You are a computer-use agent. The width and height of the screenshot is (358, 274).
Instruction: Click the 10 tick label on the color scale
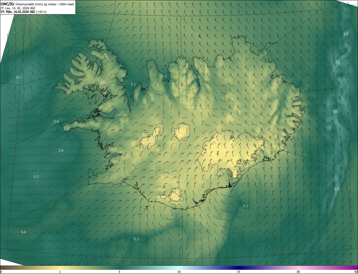pyautogui.click(x=179, y=272)
